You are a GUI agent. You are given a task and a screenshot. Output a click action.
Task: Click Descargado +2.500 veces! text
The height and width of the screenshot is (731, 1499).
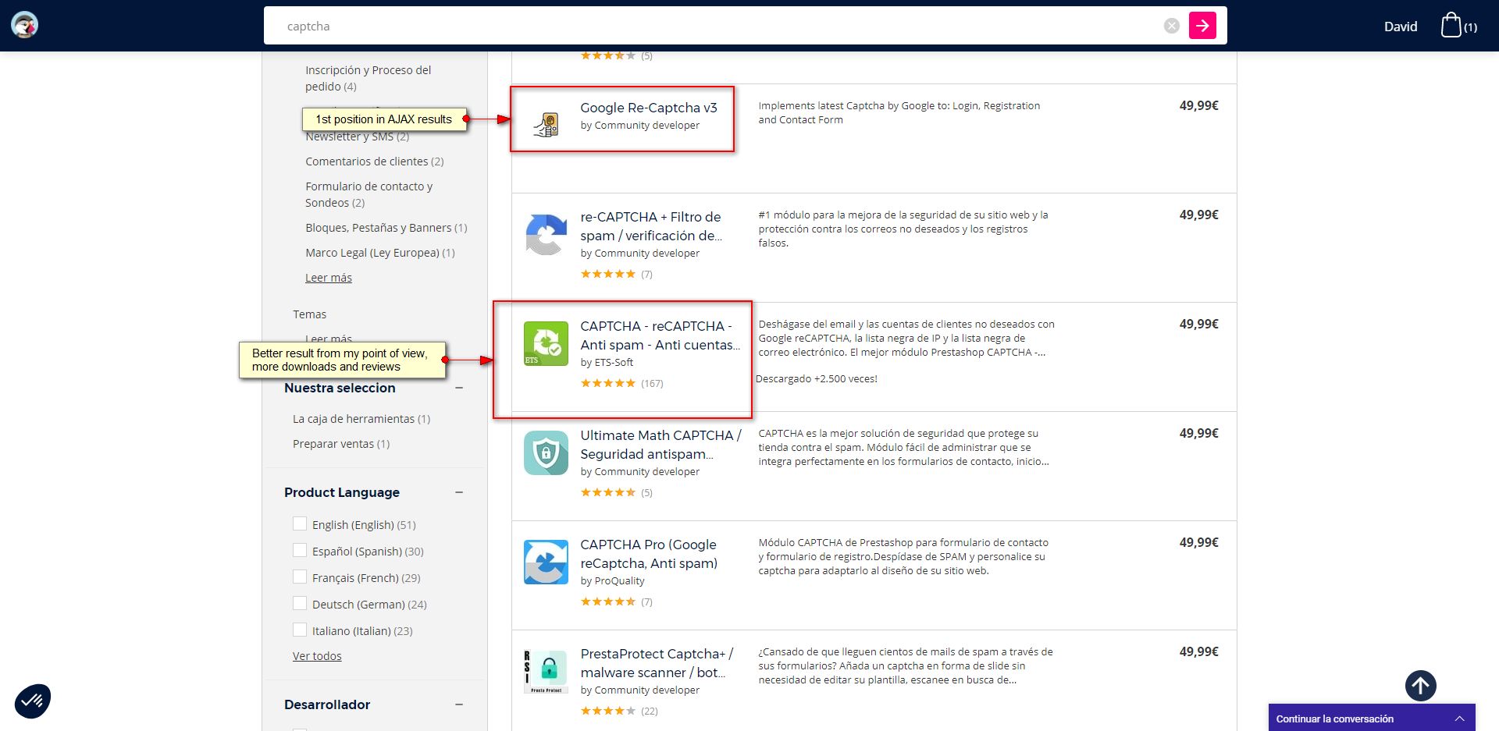tap(817, 379)
